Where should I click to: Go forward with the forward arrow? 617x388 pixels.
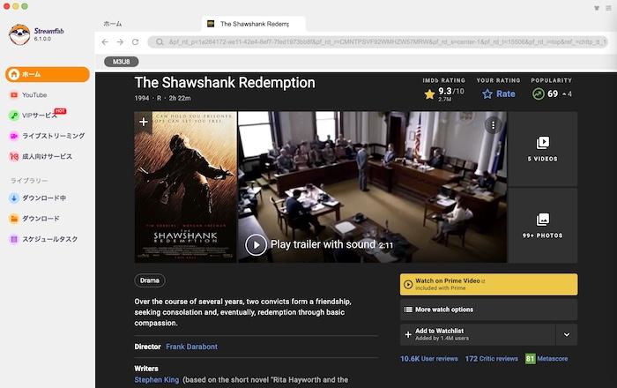(120, 41)
